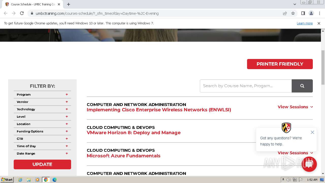Expand the Program filter

coord(42,95)
